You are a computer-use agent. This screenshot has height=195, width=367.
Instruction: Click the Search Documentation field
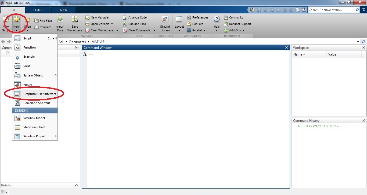(x=331, y=10)
